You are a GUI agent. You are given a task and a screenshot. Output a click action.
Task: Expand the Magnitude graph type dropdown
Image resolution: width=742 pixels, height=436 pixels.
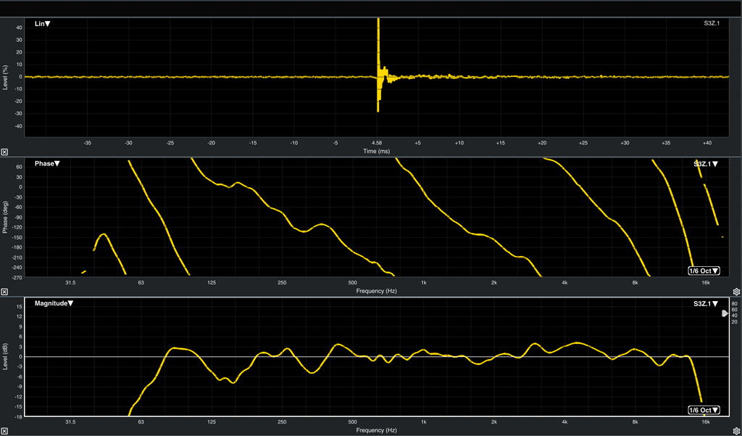point(54,304)
